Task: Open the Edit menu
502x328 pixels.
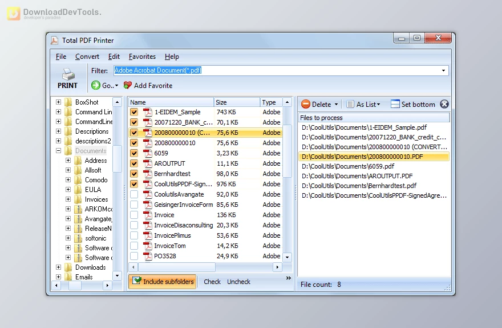Action: pos(114,57)
